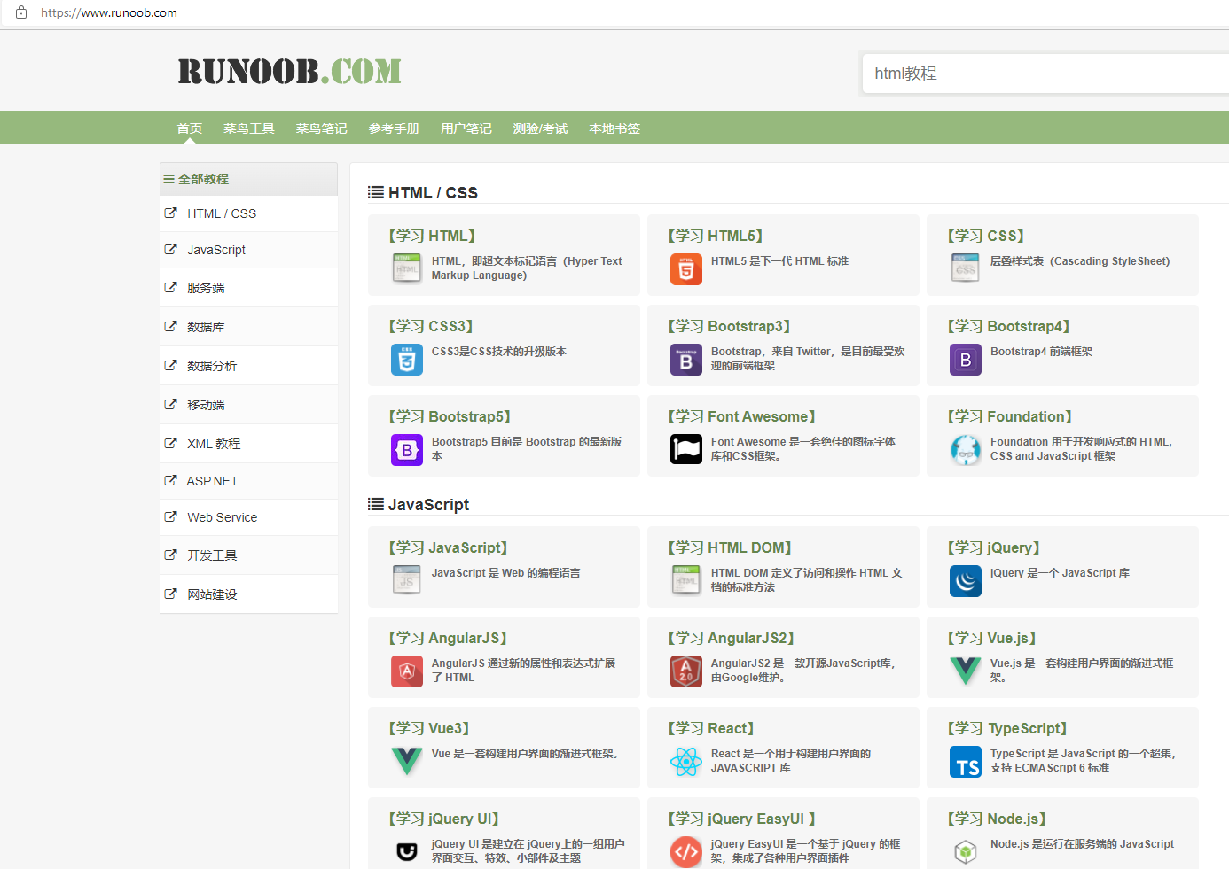Click the Foundation yeti icon

(966, 449)
